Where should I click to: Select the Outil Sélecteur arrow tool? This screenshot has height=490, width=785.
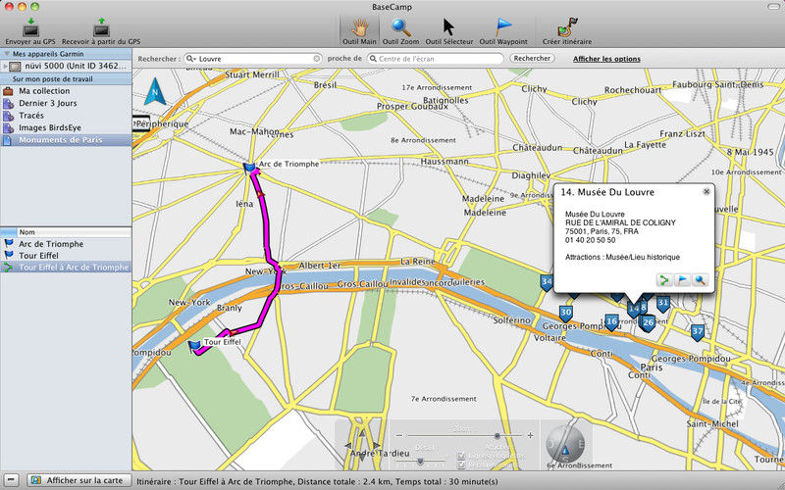(x=448, y=26)
